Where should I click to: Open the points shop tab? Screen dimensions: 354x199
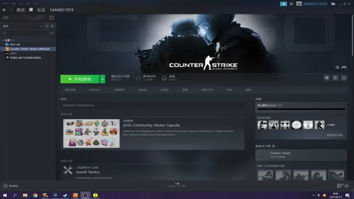point(119,90)
